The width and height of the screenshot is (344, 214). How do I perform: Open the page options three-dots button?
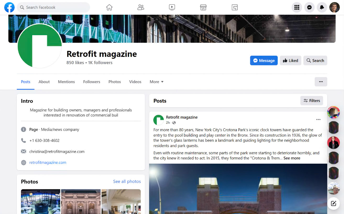pos(321,82)
